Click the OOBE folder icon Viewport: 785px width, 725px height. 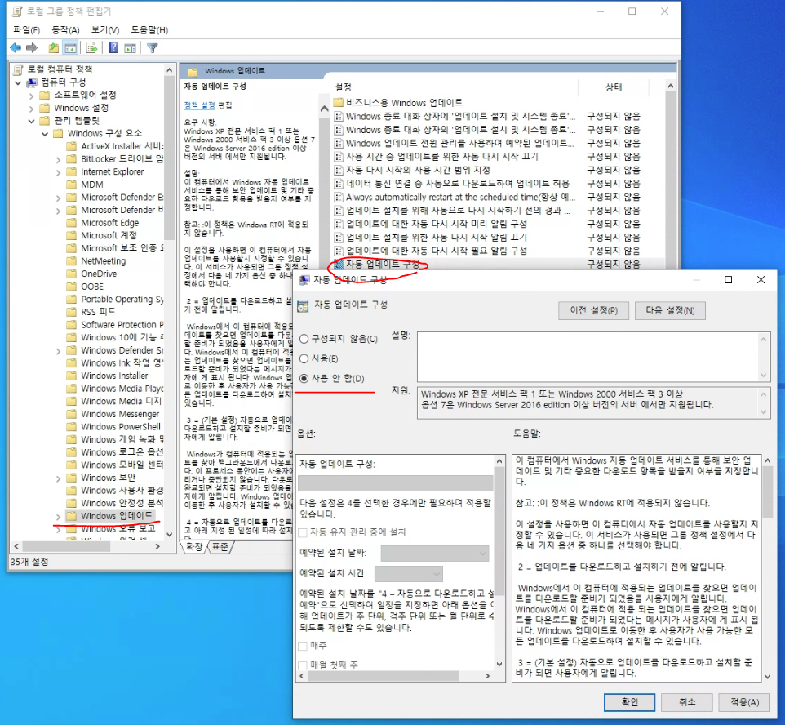click(x=72, y=286)
